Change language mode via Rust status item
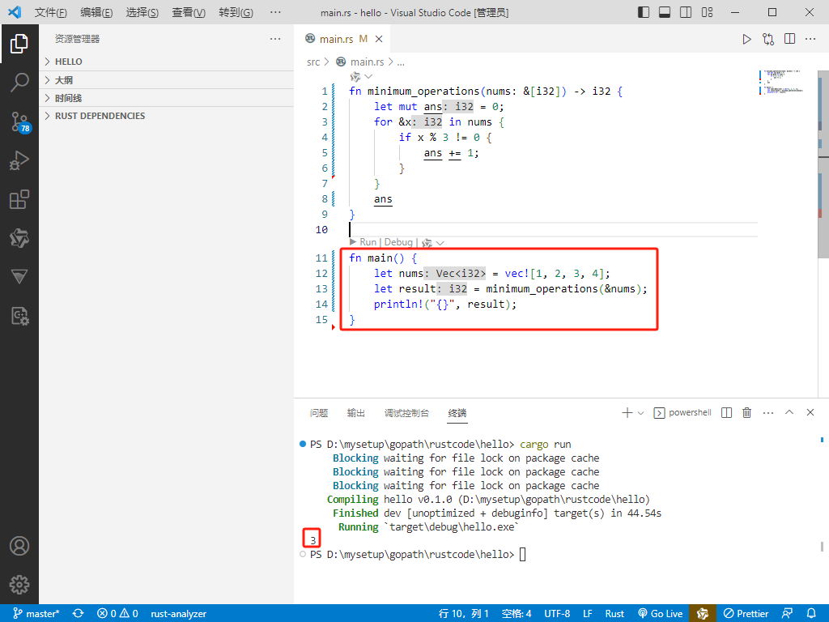Viewport: 829px width, 622px height. [x=614, y=614]
